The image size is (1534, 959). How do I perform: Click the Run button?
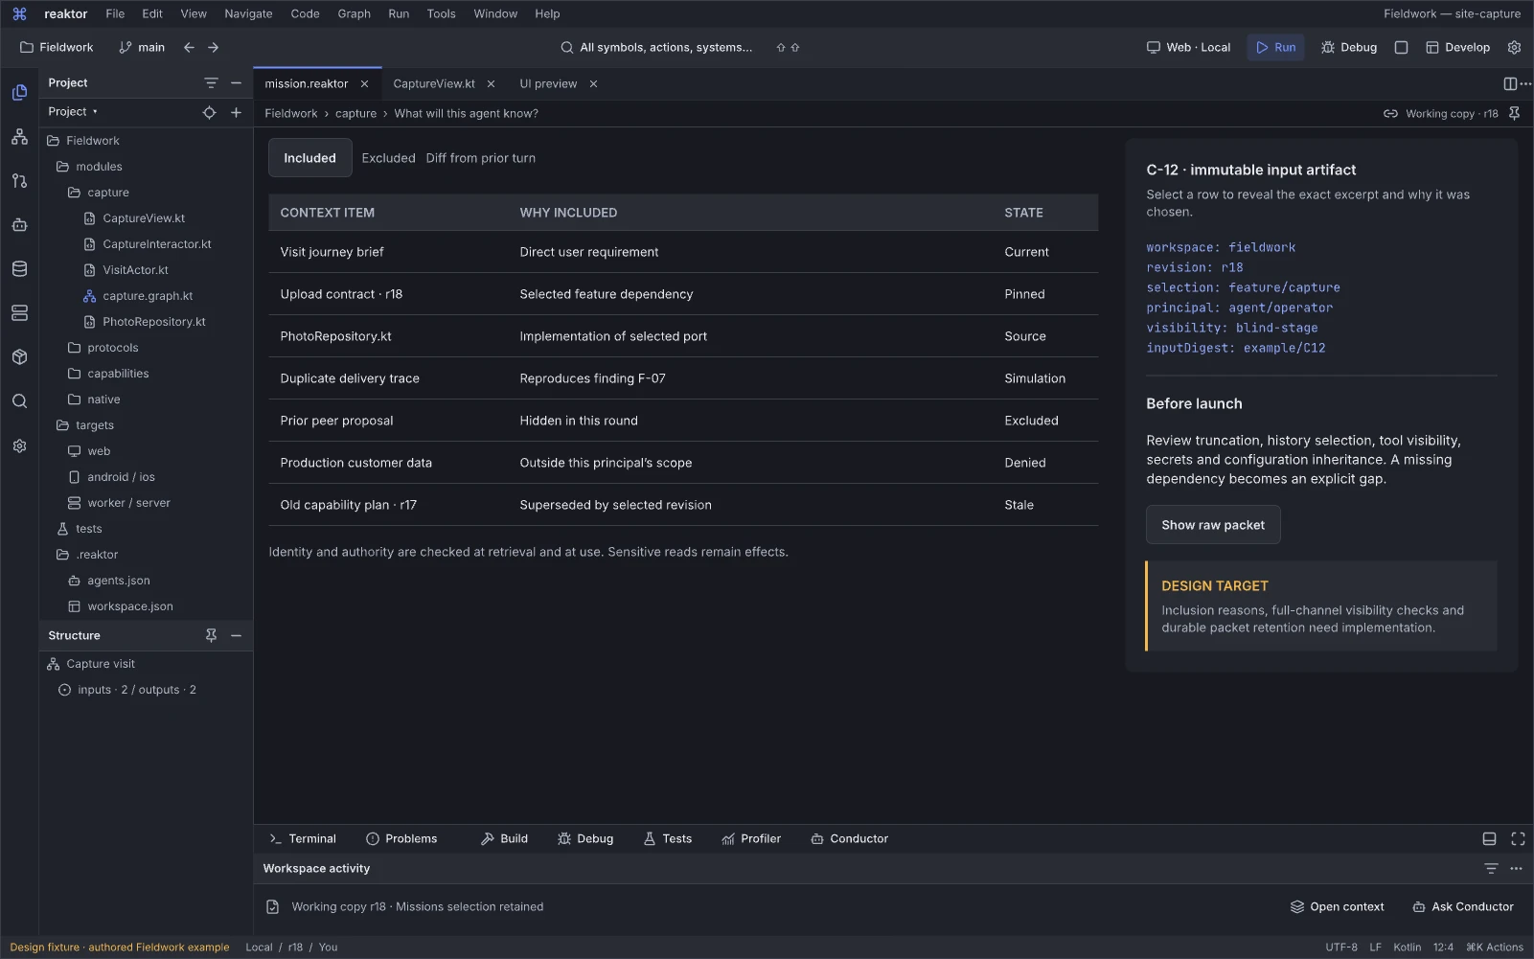(1275, 47)
